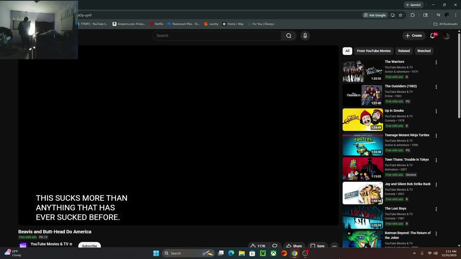
Task: Open Home Max bookmark
Action: click(x=233, y=24)
